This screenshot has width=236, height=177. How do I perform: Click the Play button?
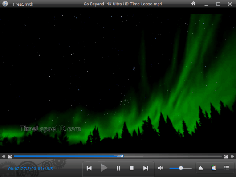104,168
